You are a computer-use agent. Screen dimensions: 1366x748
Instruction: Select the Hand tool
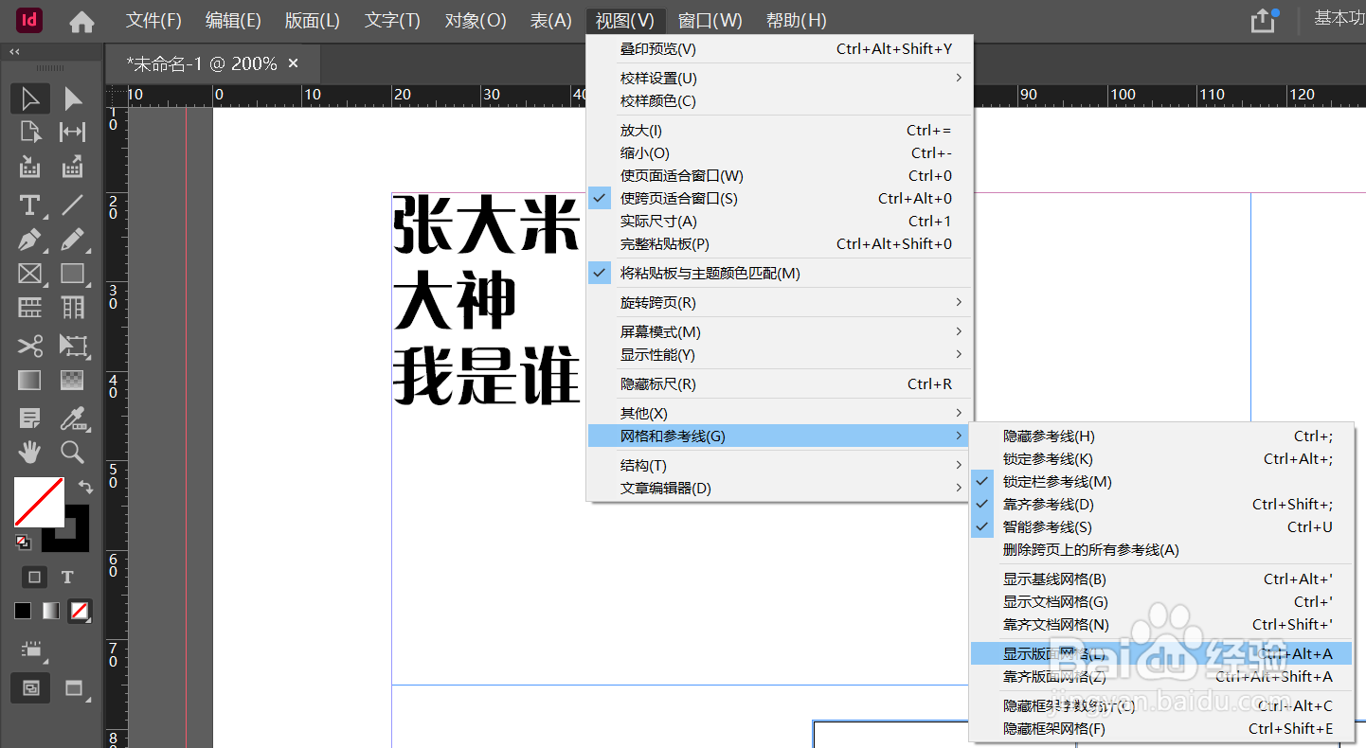click(30, 452)
